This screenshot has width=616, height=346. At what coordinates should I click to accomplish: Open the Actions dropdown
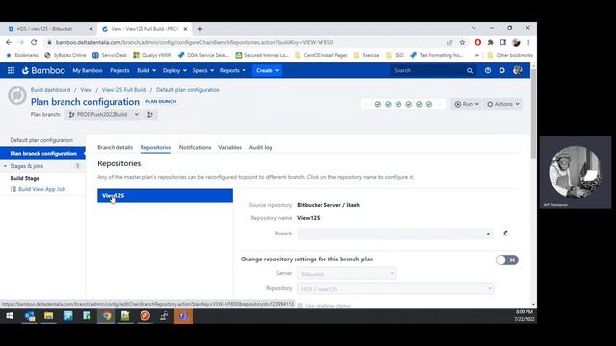tap(503, 104)
